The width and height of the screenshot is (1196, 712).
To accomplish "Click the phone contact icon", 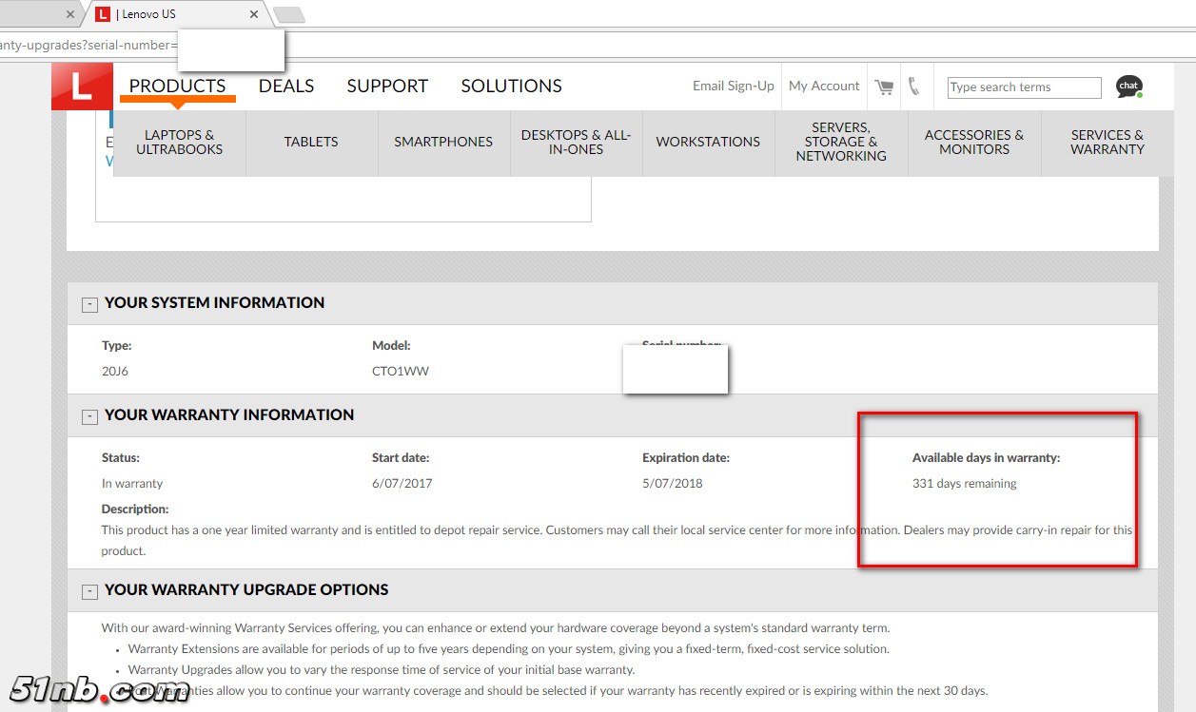I will coord(913,87).
